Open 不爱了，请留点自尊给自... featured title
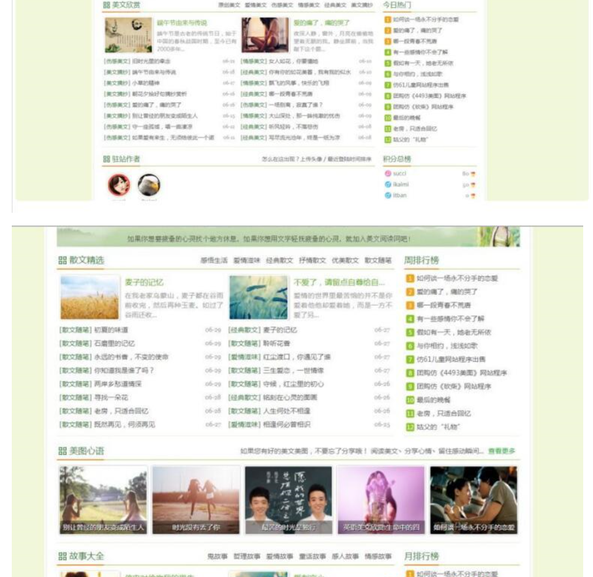 tap(339, 282)
